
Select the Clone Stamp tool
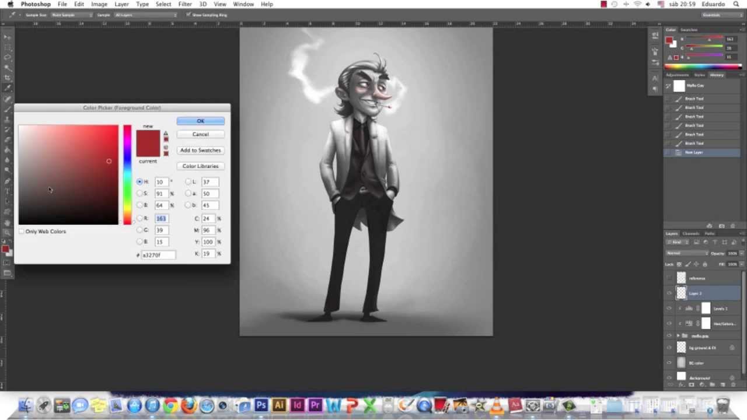point(8,119)
